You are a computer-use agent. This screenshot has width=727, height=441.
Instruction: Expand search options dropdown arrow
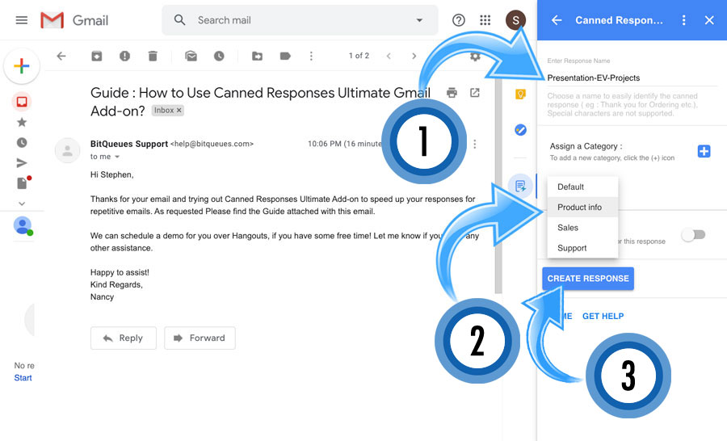point(419,20)
